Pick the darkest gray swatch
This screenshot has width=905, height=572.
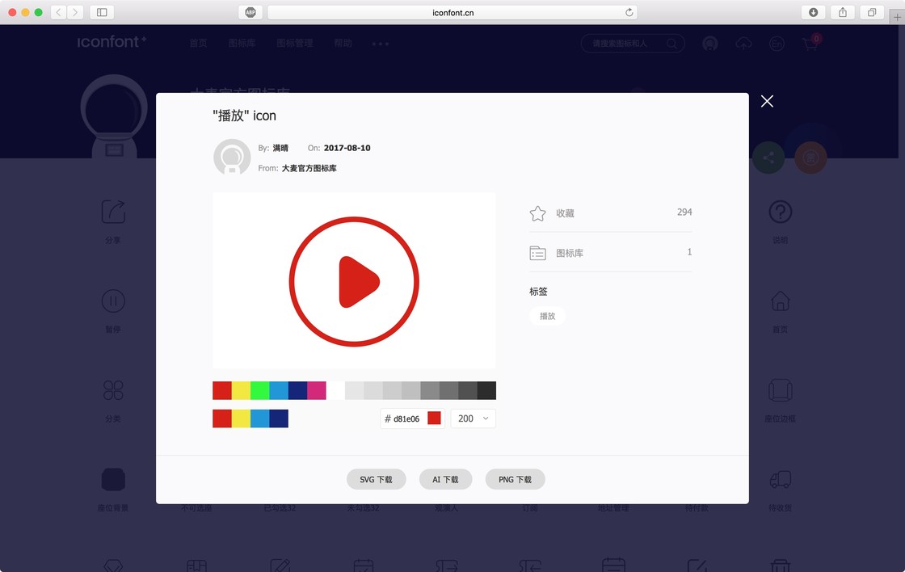(486, 390)
